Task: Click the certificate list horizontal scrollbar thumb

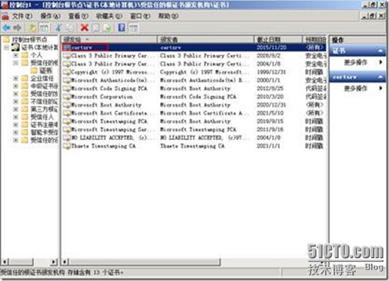Action: coord(144,261)
